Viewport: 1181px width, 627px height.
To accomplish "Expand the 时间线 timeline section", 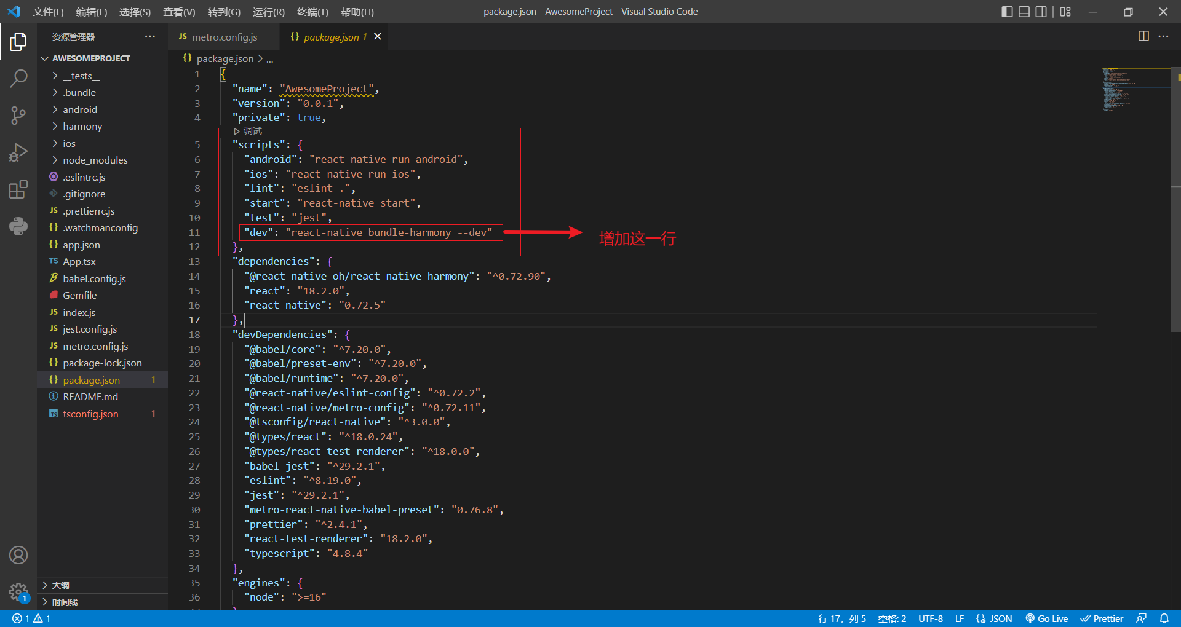I will pyautogui.click(x=102, y=602).
